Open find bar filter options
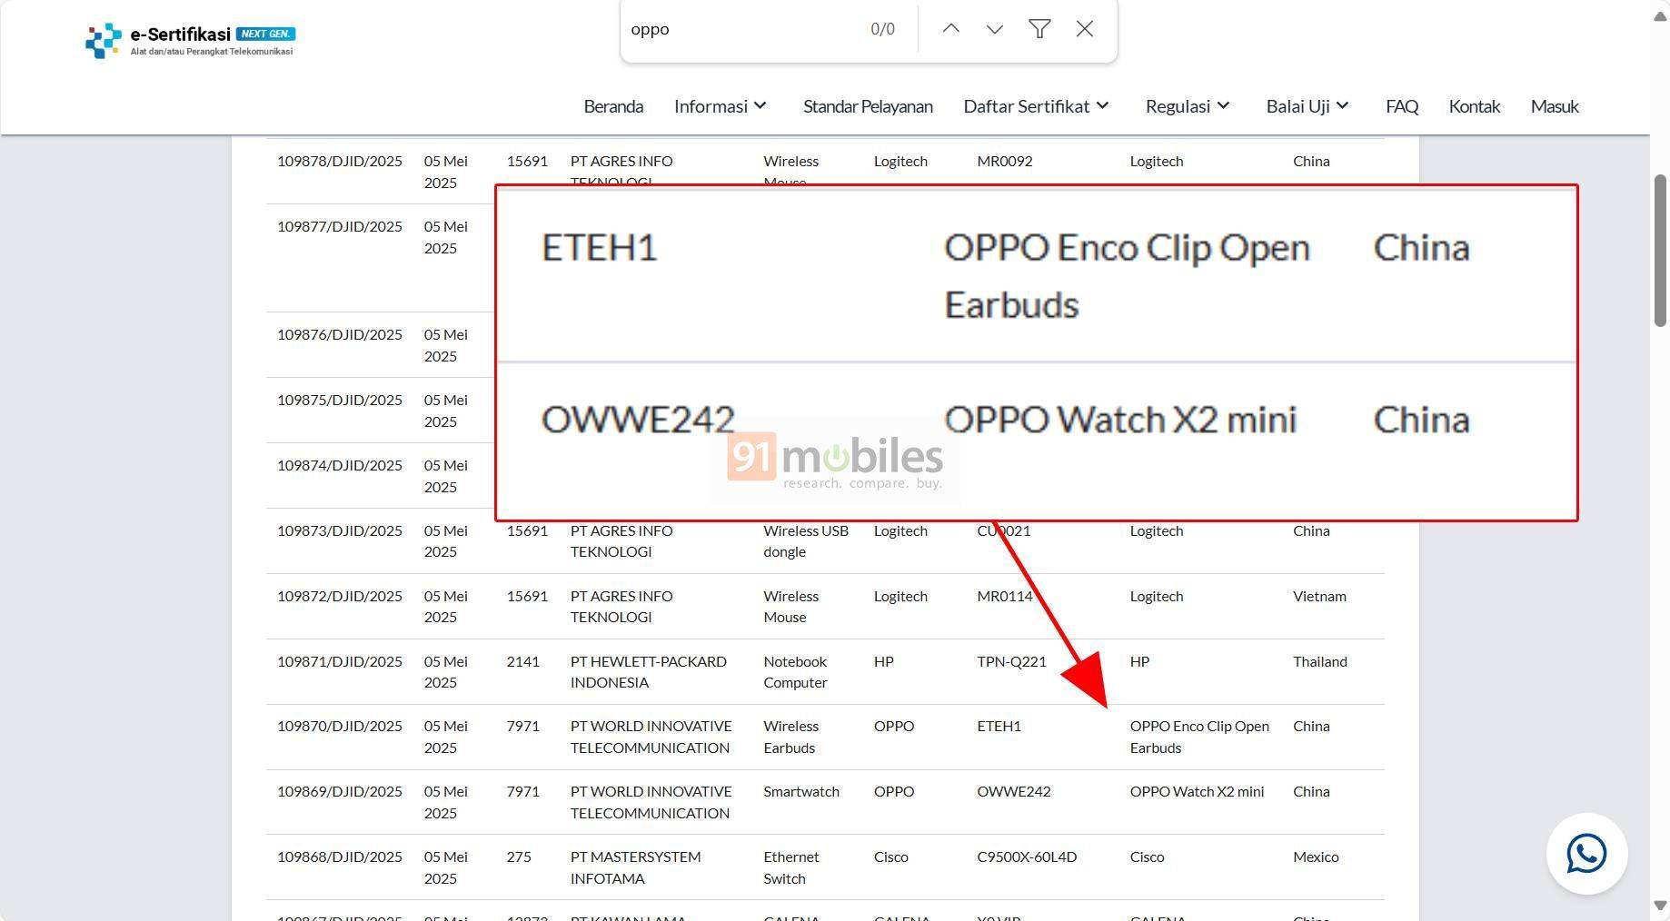The height and width of the screenshot is (921, 1670). pos(1039,29)
